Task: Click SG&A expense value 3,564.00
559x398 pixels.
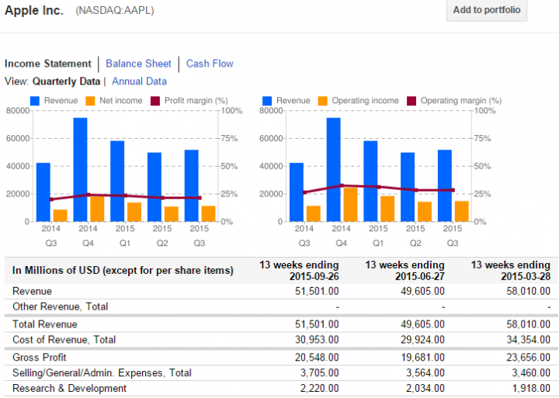Action: point(425,372)
